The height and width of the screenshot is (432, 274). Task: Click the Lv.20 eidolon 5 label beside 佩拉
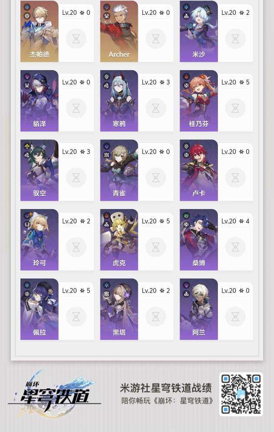pos(76,290)
